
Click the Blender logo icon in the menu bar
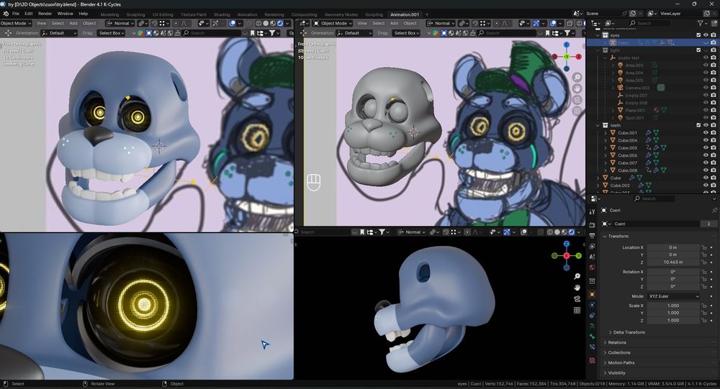click(x=4, y=14)
